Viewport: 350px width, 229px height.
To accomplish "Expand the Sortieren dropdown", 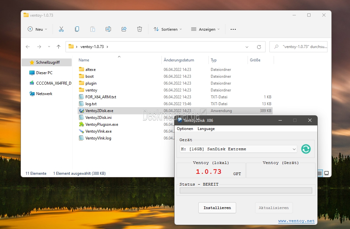I will click(x=168, y=29).
